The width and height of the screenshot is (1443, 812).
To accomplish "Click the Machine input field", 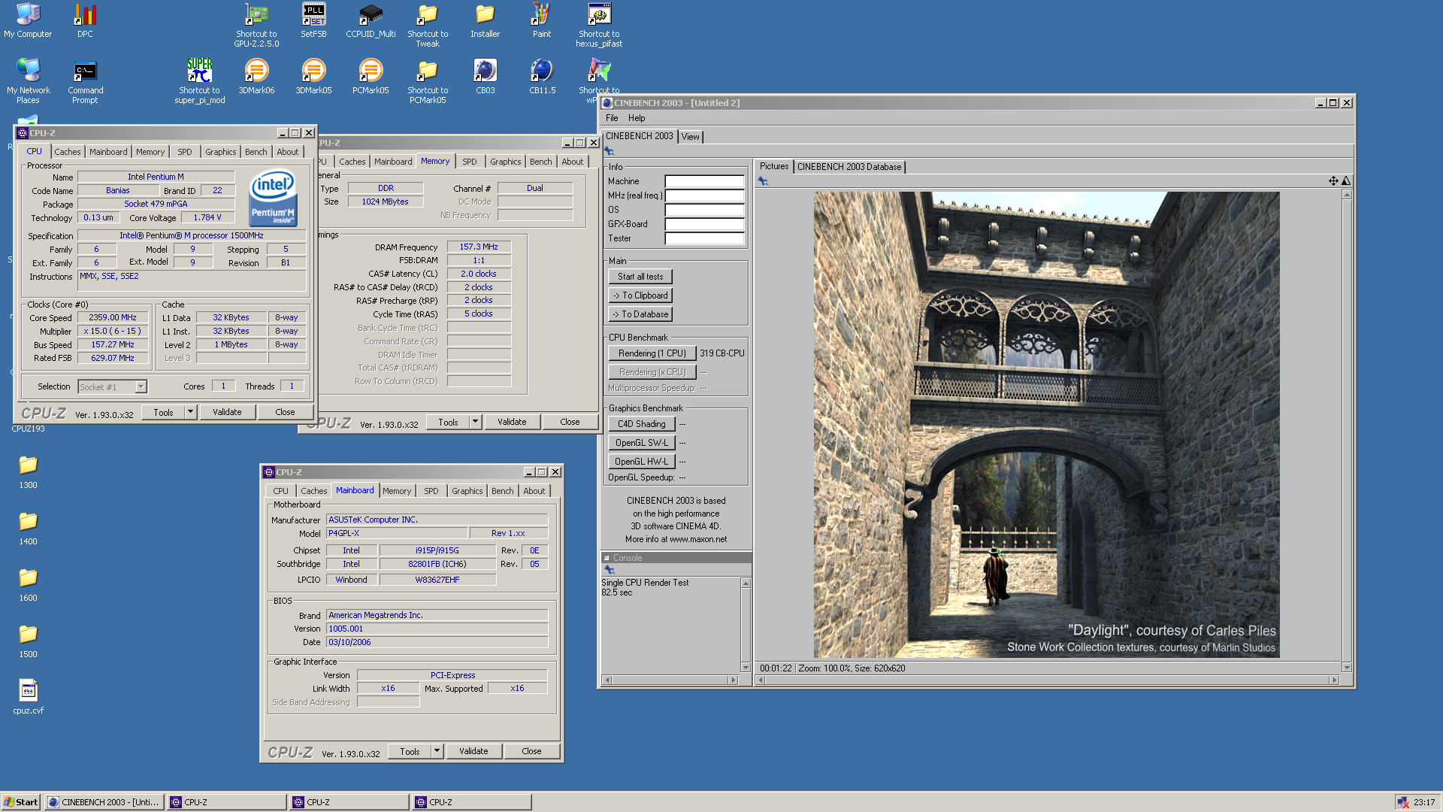I will [x=704, y=181].
